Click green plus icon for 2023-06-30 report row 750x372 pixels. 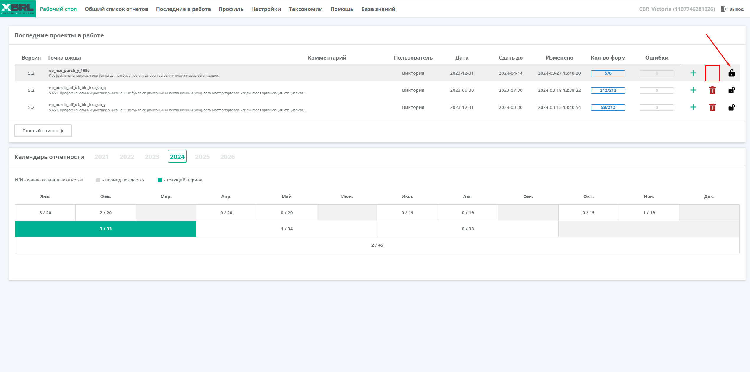[693, 90]
